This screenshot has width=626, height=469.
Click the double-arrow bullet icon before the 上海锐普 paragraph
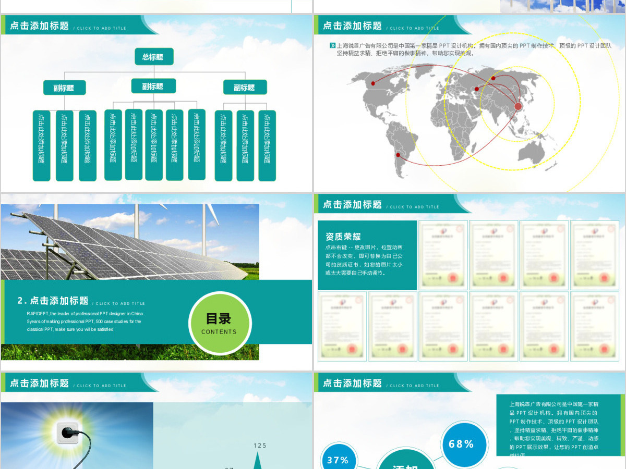click(333, 46)
